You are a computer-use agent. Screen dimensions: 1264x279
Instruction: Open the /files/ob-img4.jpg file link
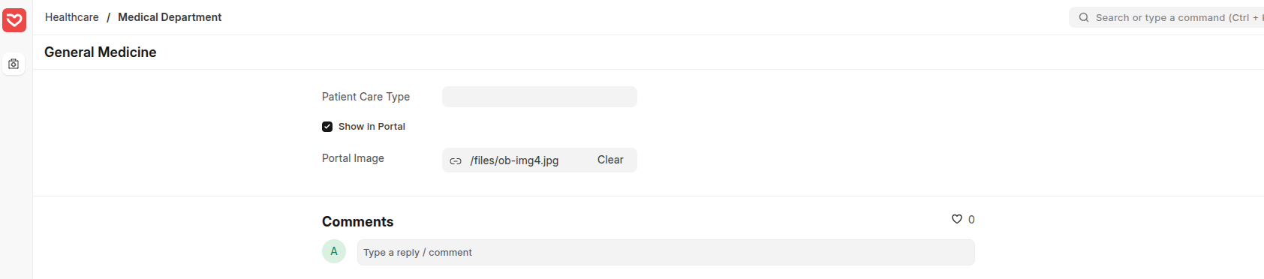pyautogui.click(x=514, y=160)
